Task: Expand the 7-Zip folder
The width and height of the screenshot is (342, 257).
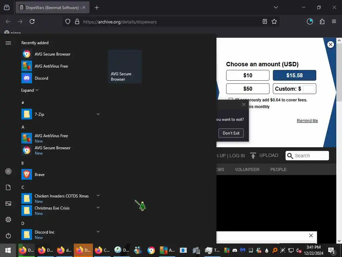Action: pos(98,114)
